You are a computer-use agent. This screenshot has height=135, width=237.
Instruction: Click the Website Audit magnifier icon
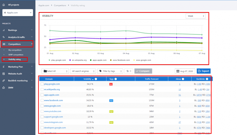(x=4, y=74)
